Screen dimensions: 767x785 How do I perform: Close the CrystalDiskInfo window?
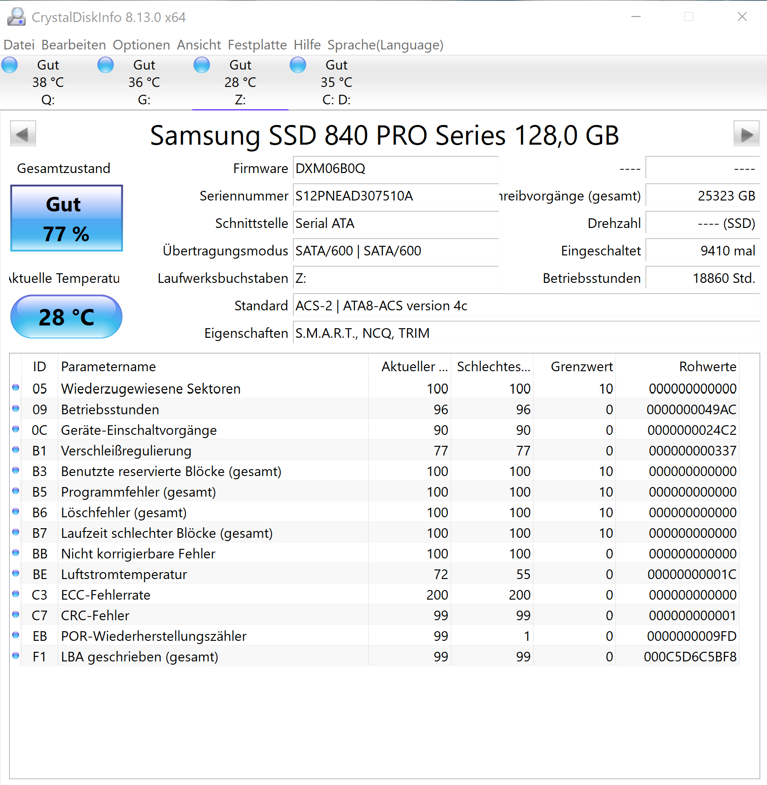742,17
